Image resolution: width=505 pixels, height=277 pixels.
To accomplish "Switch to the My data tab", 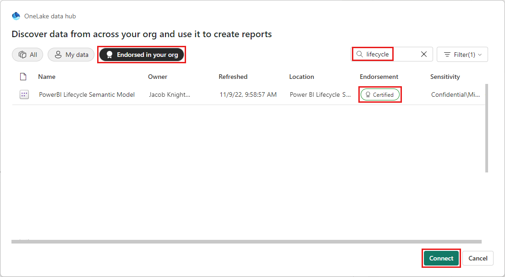I will pyautogui.click(x=71, y=55).
